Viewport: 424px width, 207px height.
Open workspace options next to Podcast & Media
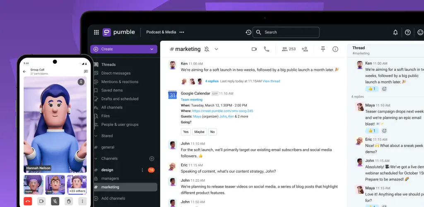(182, 32)
